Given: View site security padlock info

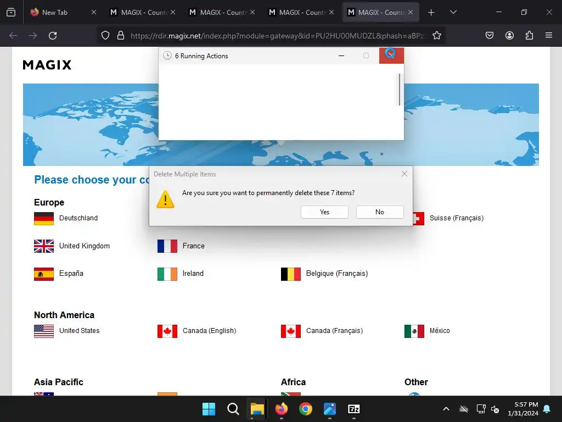Looking at the screenshot, I should click(x=121, y=36).
